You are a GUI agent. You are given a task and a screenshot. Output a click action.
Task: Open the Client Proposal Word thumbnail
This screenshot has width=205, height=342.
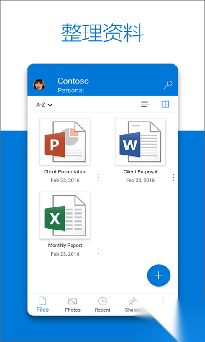point(140,142)
